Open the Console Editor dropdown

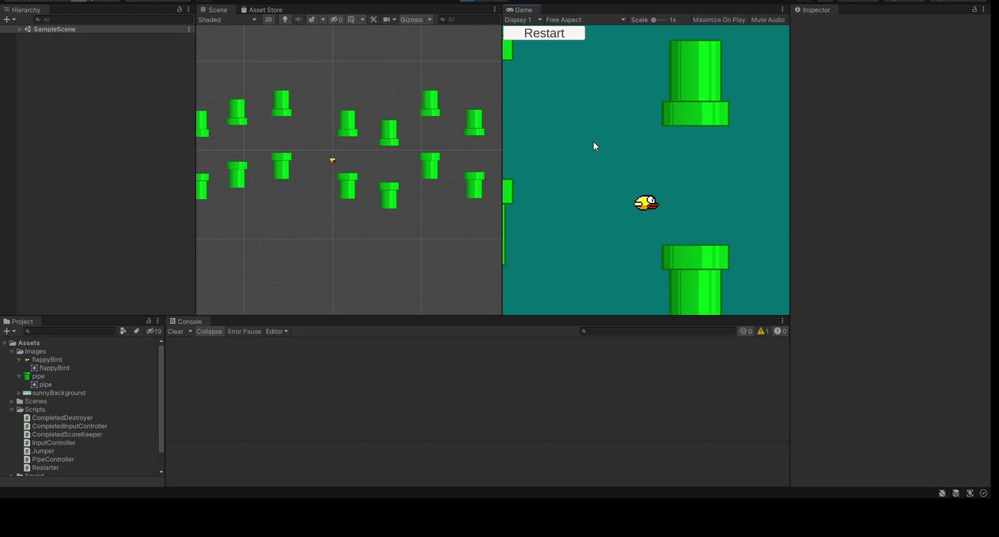tap(277, 332)
